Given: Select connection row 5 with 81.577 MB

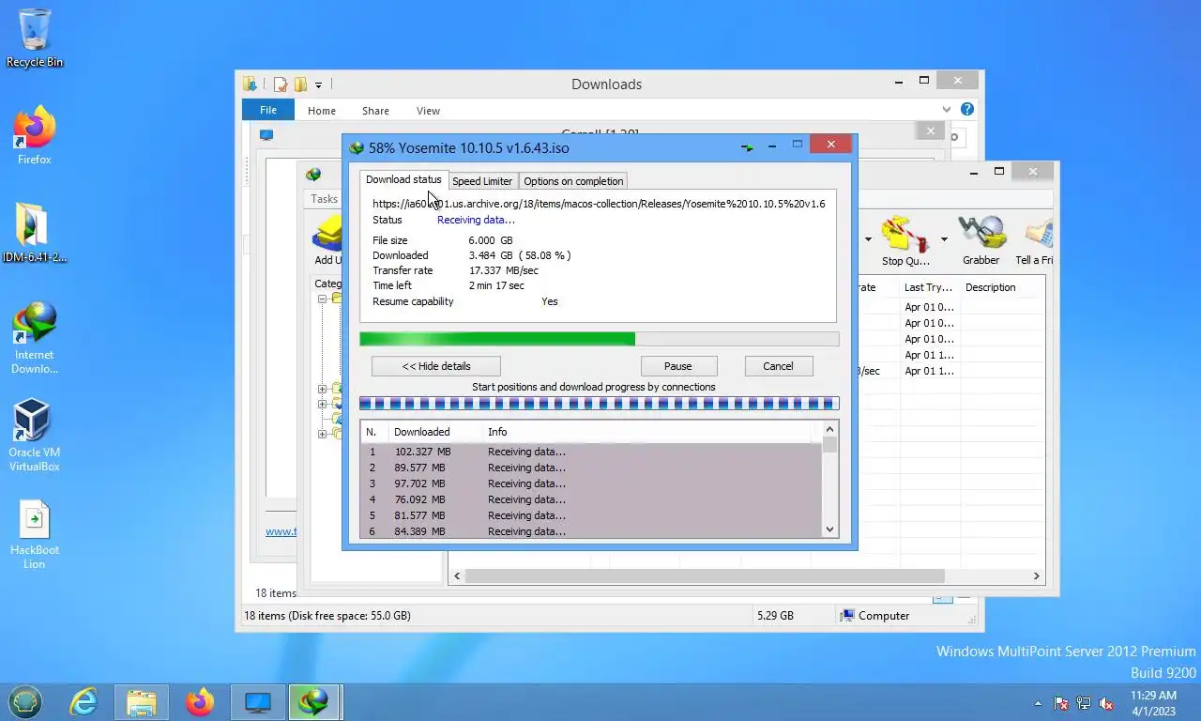Looking at the screenshot, I should 591,515.
